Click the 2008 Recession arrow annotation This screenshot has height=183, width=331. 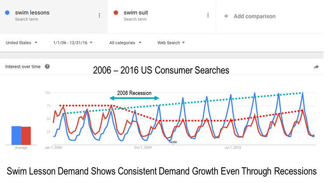134,98
